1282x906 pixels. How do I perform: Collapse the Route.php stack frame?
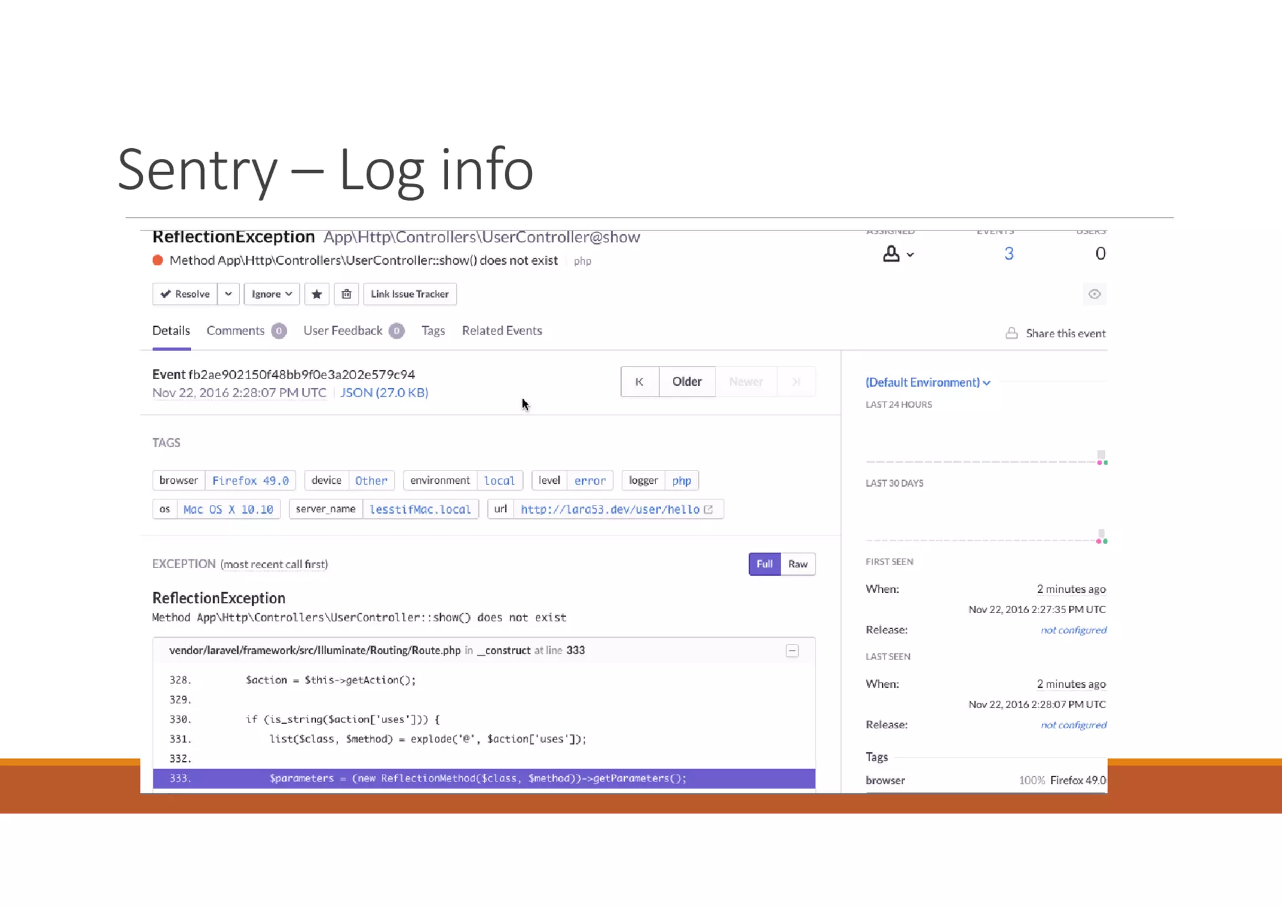point(792,651)
